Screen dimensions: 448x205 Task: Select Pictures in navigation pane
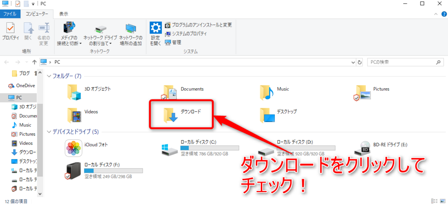point(24,134)
